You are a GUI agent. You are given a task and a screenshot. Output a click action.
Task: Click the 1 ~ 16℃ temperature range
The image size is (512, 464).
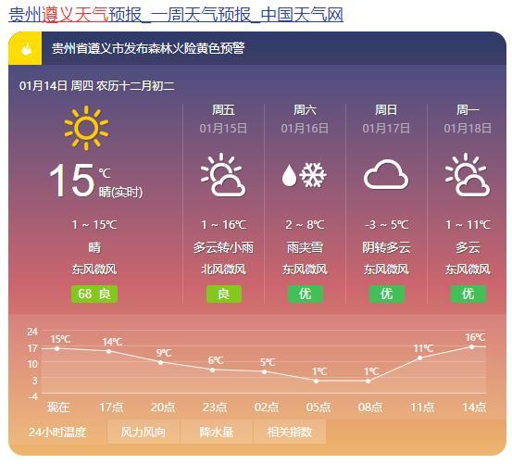tap(224, 225)
